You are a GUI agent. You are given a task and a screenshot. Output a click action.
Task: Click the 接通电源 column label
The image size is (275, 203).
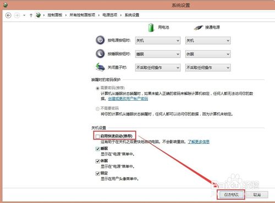click(212, 28)
